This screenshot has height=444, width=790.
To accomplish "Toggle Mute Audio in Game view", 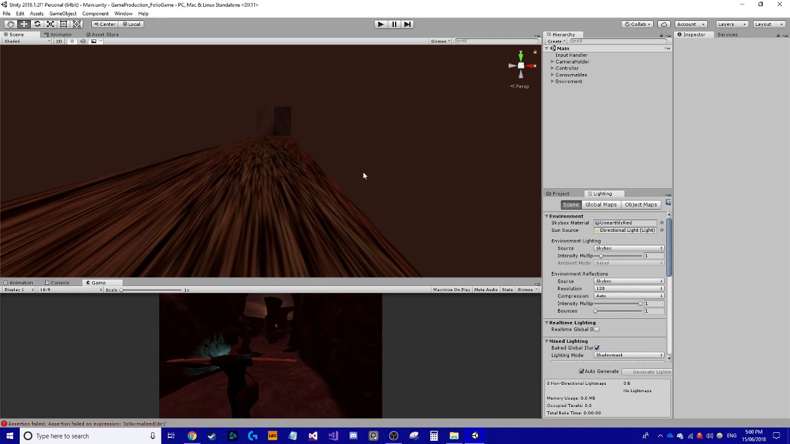I will (x=486, y=290).
